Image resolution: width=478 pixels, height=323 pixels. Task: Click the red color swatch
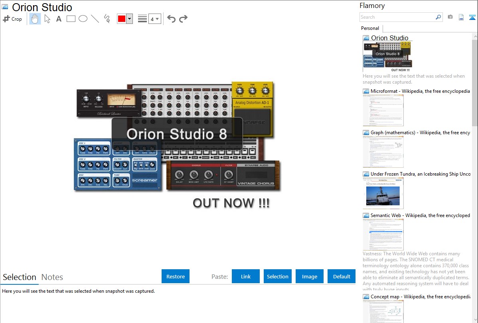pos(122,19)
